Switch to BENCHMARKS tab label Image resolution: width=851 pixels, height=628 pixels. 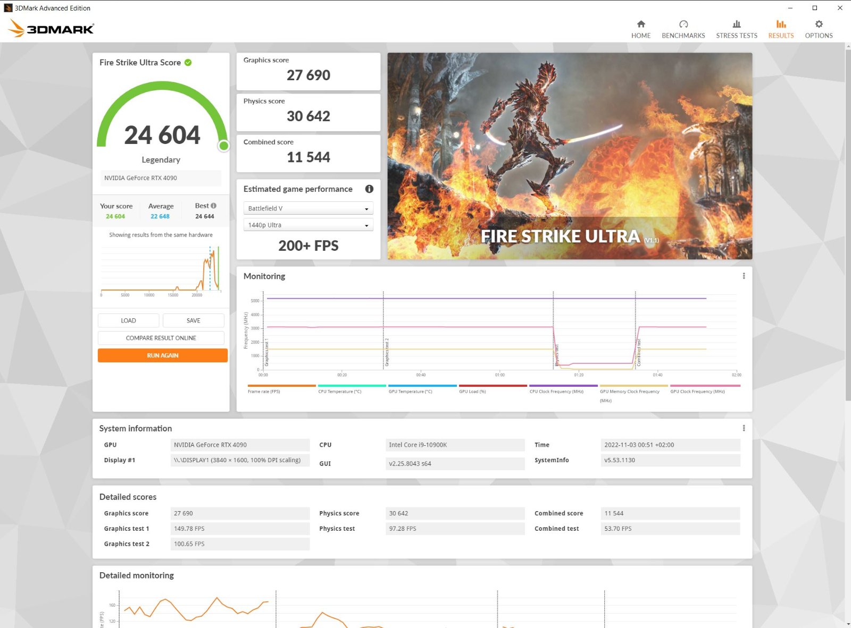[x=683, y=36]
